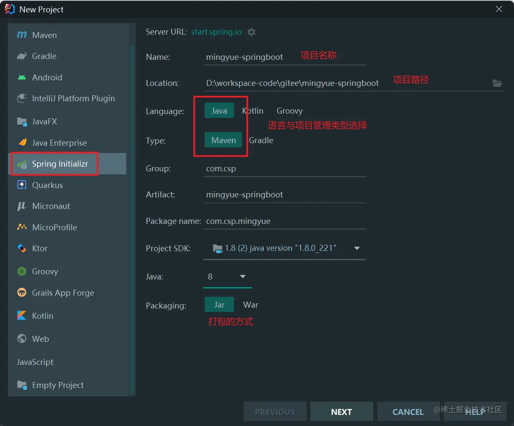Select IntelliJ Platform Plugin label
This screenshot has width=514, height=426.
[x=74, y=98]
